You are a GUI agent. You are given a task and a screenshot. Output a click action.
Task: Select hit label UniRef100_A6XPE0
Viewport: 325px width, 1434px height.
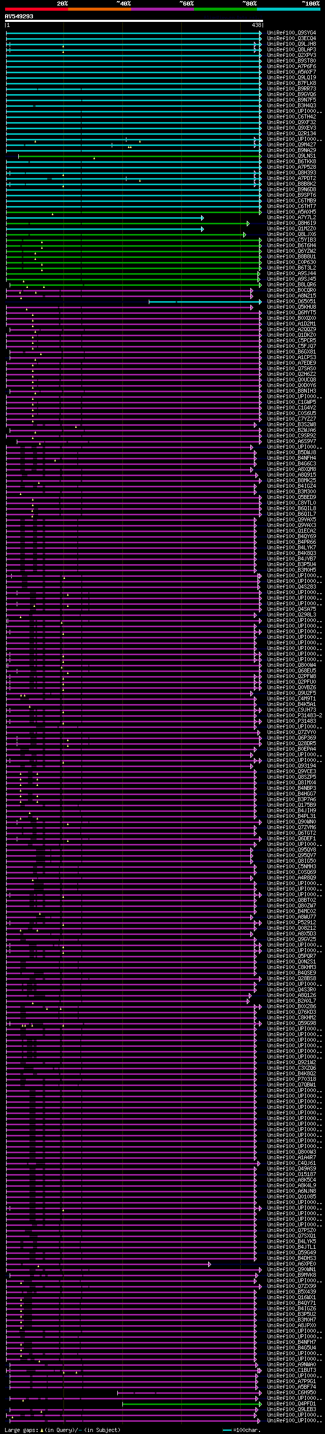click(x=291, y=1264)
